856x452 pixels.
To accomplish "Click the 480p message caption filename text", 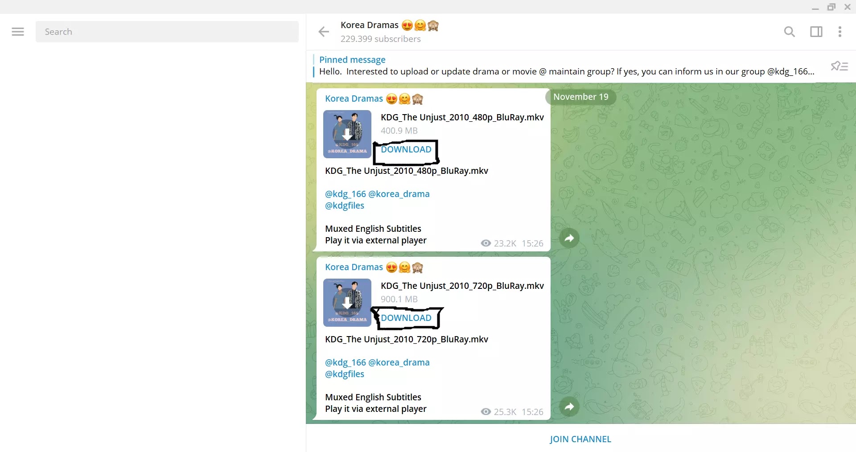I will pos(407,171).
